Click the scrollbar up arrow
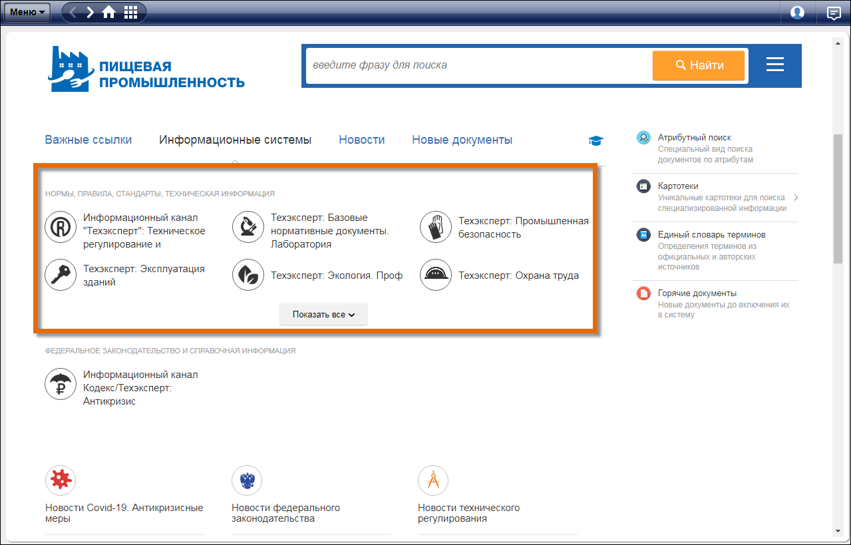The width and height of the screenshot is (851, 545). tap(838, 43)
